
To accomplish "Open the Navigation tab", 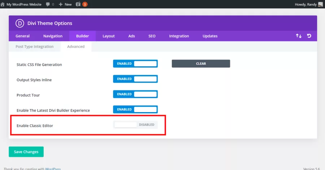I will (x=53, y=36).
